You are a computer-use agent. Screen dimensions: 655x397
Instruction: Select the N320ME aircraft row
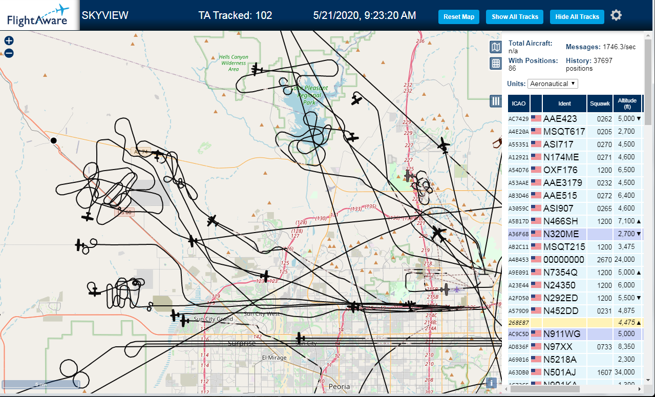(x=575, y=234)
